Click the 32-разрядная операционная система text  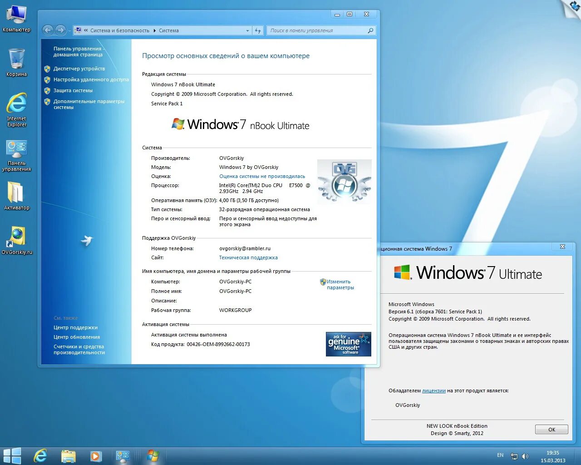pos(264,209)
